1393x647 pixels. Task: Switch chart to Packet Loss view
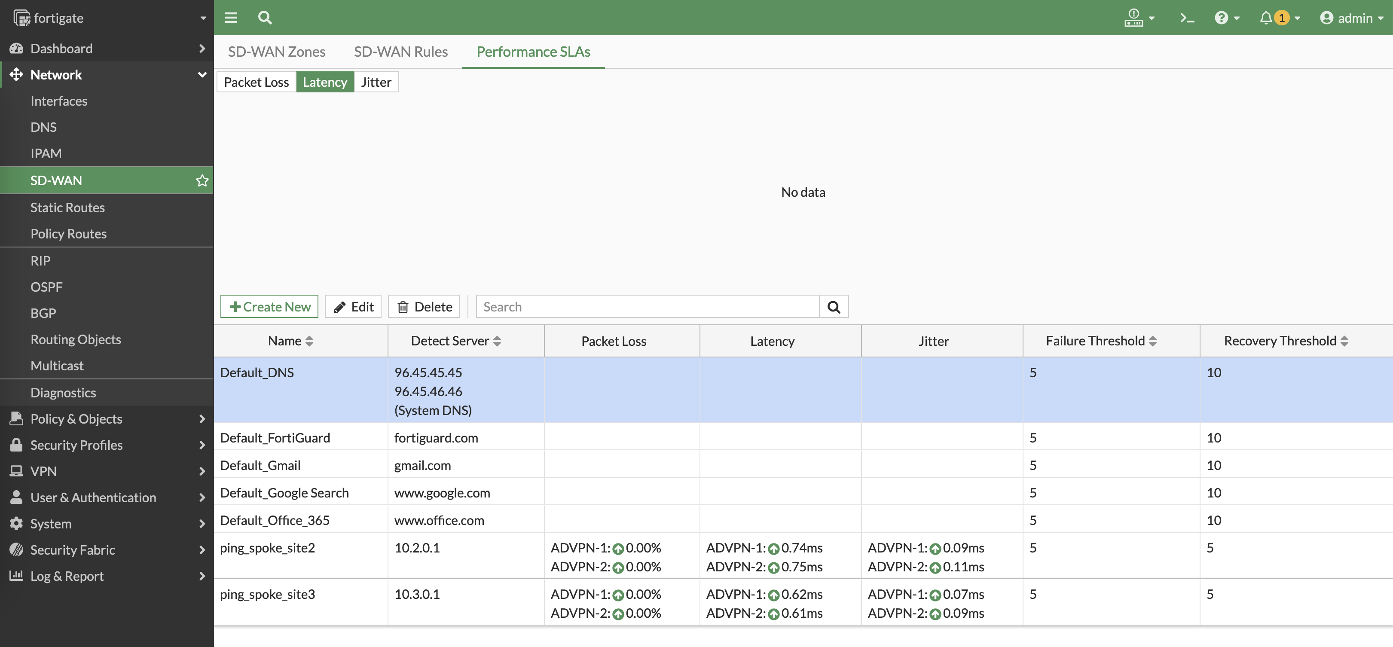[257, 82]
